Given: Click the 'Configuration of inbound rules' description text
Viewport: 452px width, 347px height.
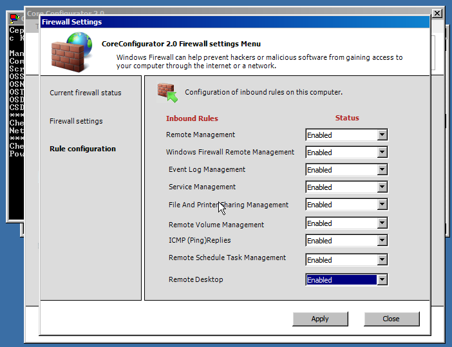Looking at the screenshot, I should tap(264, 92).
